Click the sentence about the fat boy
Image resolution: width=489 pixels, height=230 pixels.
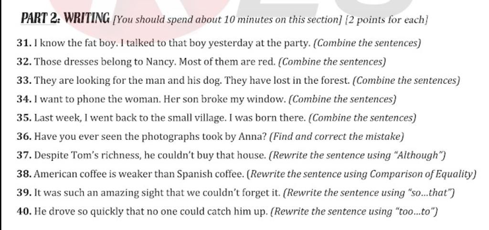click(171, 43)
